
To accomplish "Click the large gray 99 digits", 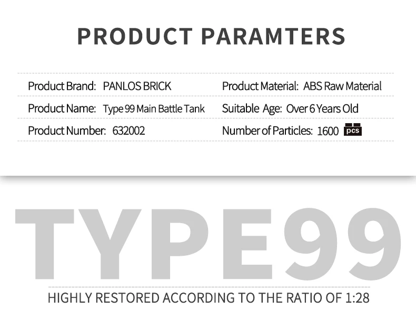I will 342,245.
